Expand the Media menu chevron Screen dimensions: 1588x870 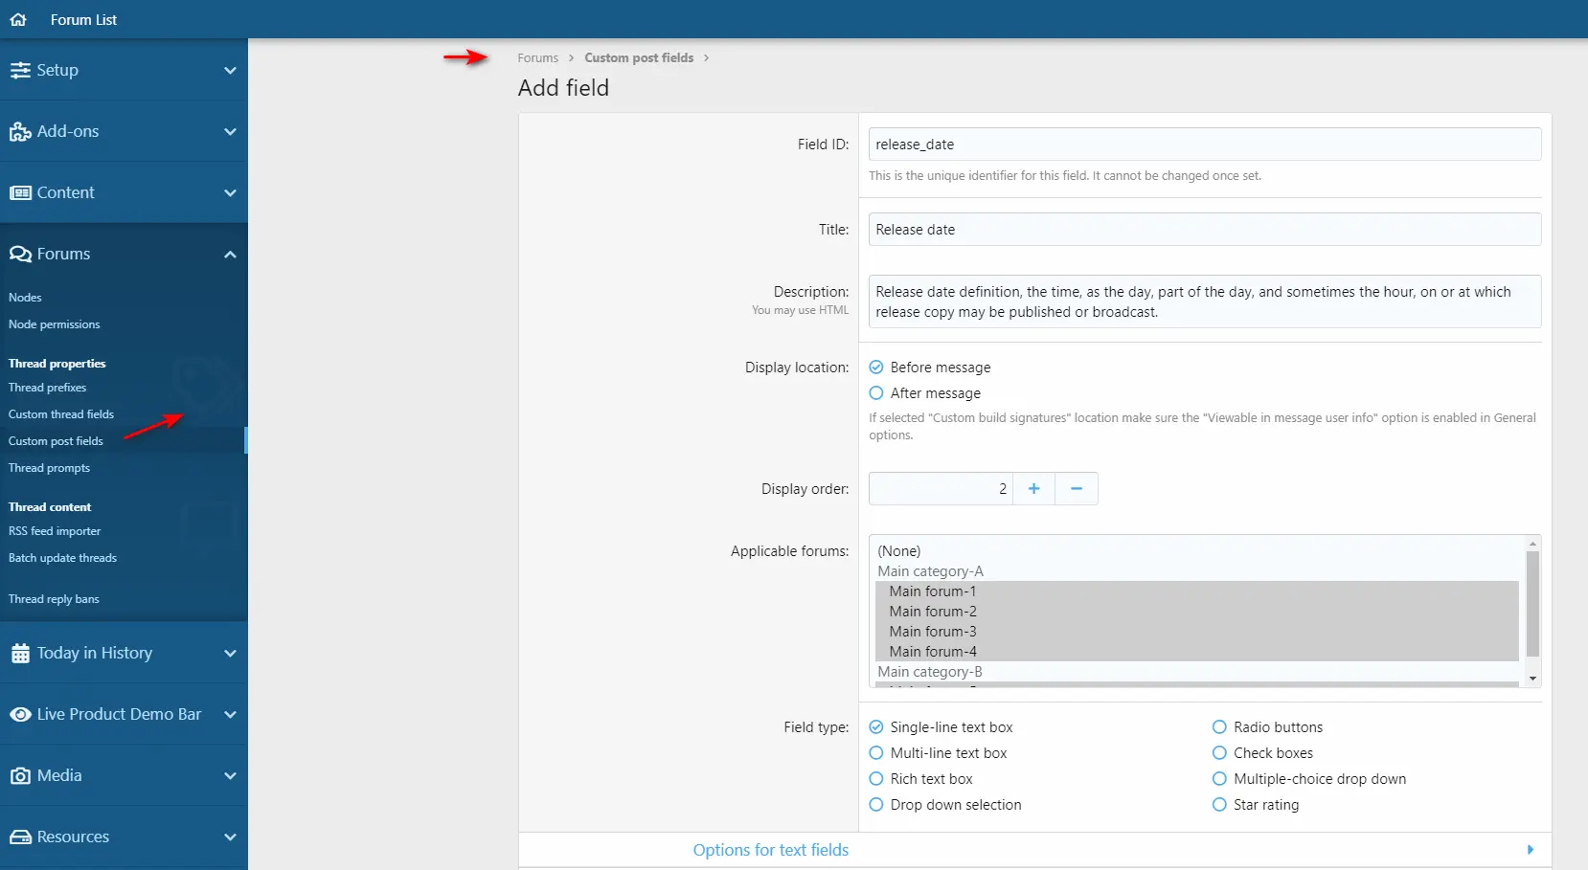[230, 775]
